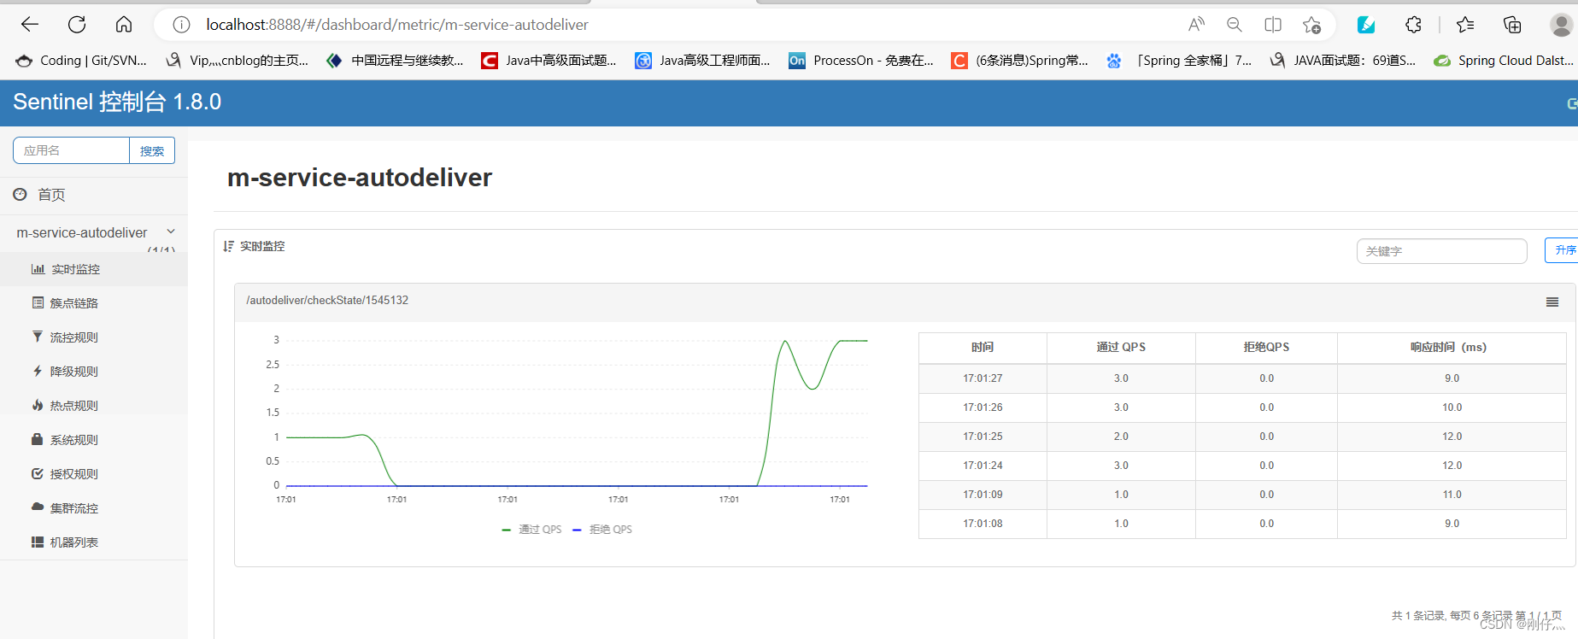Add this page to favorites star icon
Viewport: 1578px width, 639px height.
click(x=1311, y=25)
